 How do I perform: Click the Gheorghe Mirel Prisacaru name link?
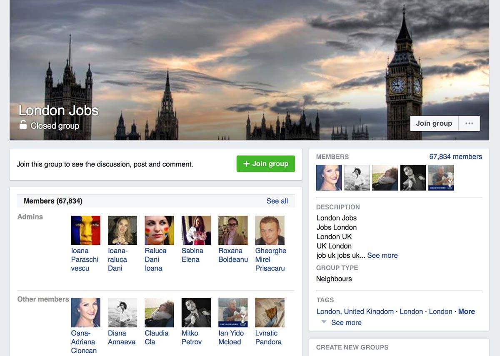click(271, 259)
